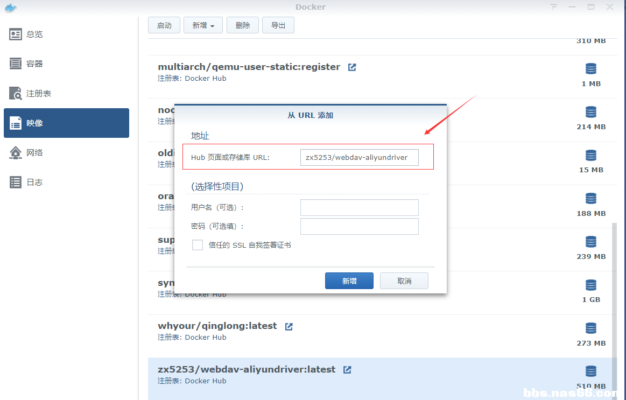Click the 导出 export button
626x400 pixels.
(x=278, y=25)
